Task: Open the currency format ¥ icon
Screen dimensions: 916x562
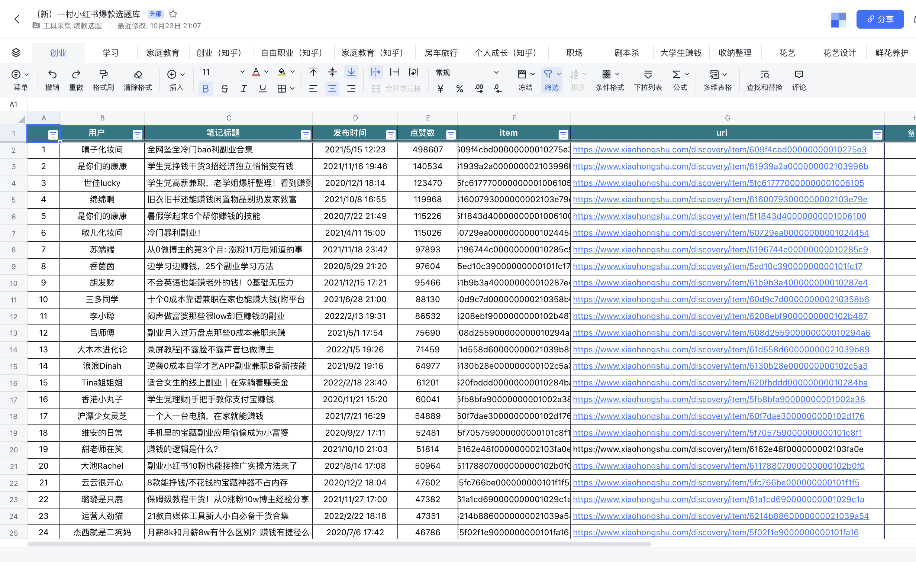Action: coord(441,88)
